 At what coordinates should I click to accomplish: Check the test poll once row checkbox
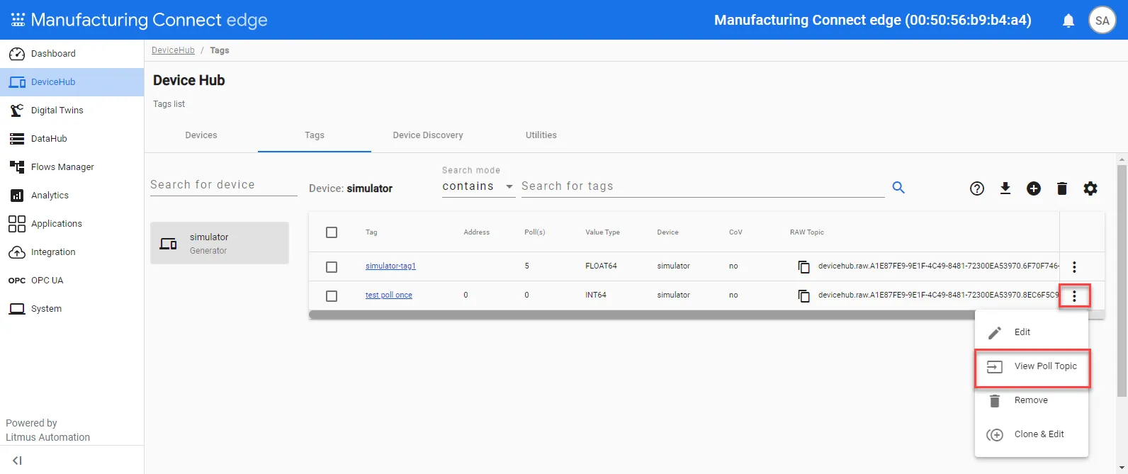coord(332,296)
